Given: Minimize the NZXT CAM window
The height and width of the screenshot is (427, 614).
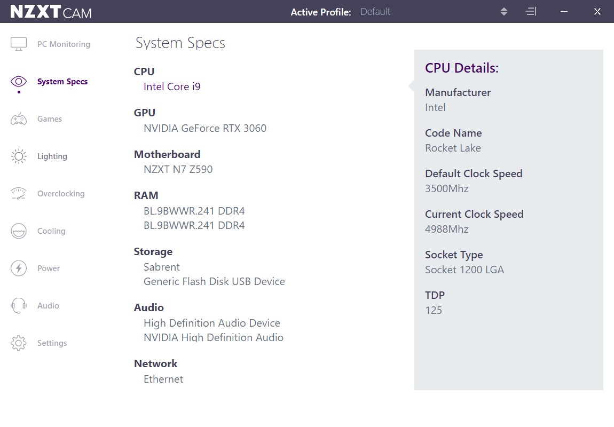Looking at the screenshot, I should pos(564,12).
